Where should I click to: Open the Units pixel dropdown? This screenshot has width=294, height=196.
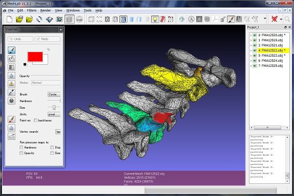tap(54, 114)
